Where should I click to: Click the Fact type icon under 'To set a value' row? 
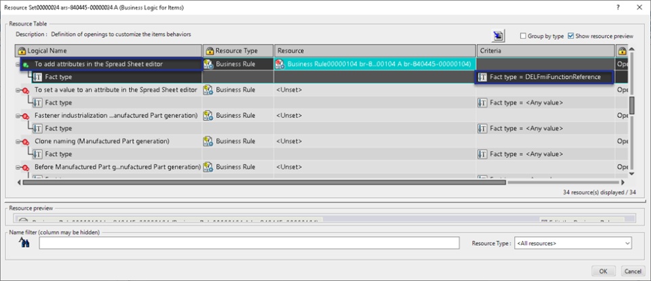[x=38, y=103]
